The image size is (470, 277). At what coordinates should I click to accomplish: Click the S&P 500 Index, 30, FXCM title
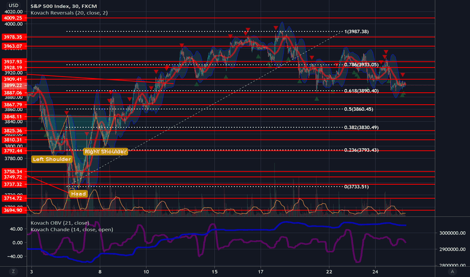(64, 6)
